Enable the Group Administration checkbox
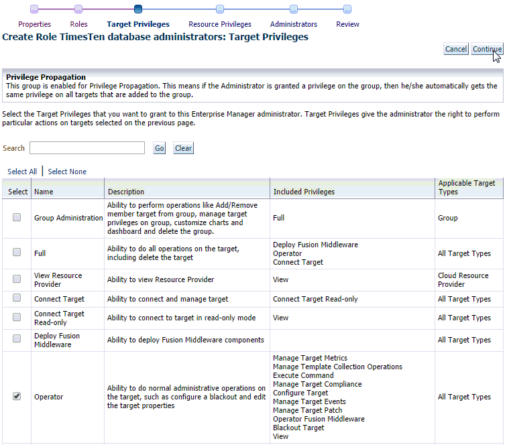 pyautogui.click(x=17, y=217)
